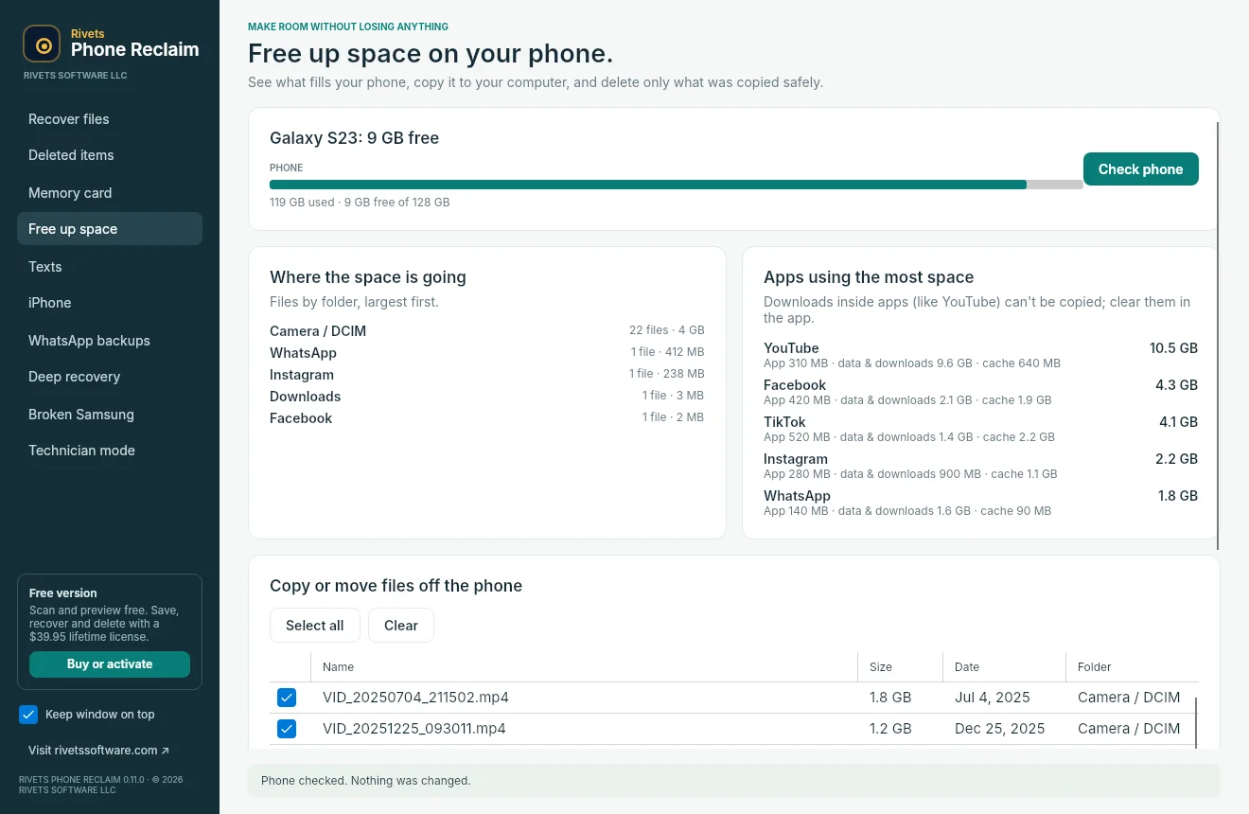Click the Buy or activate button
The width and height of the screenshot is (1249, 814).
tap(110, 664)
